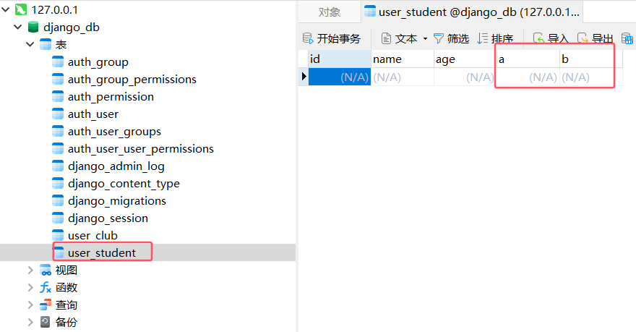Collapse the Tables (表) folder

[30, 45]
